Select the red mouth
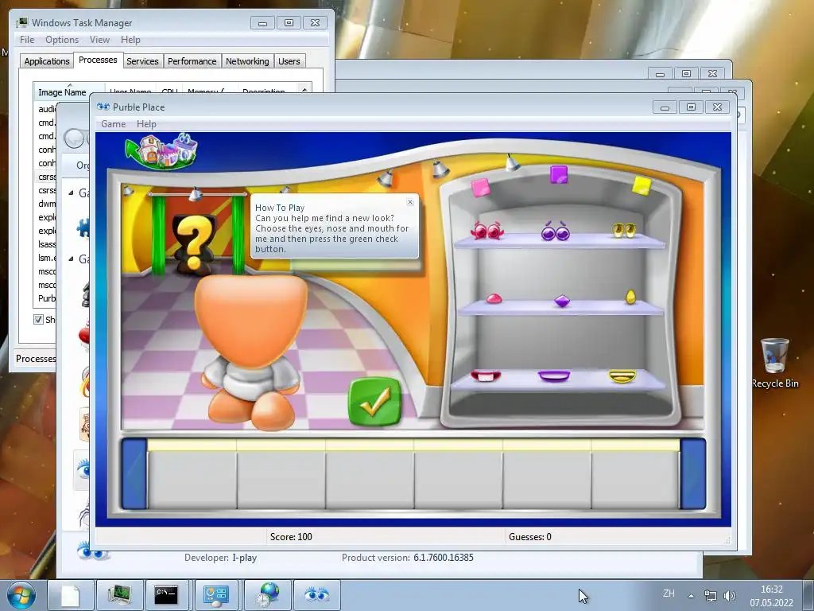814x611 pixels. click(486, 376)
